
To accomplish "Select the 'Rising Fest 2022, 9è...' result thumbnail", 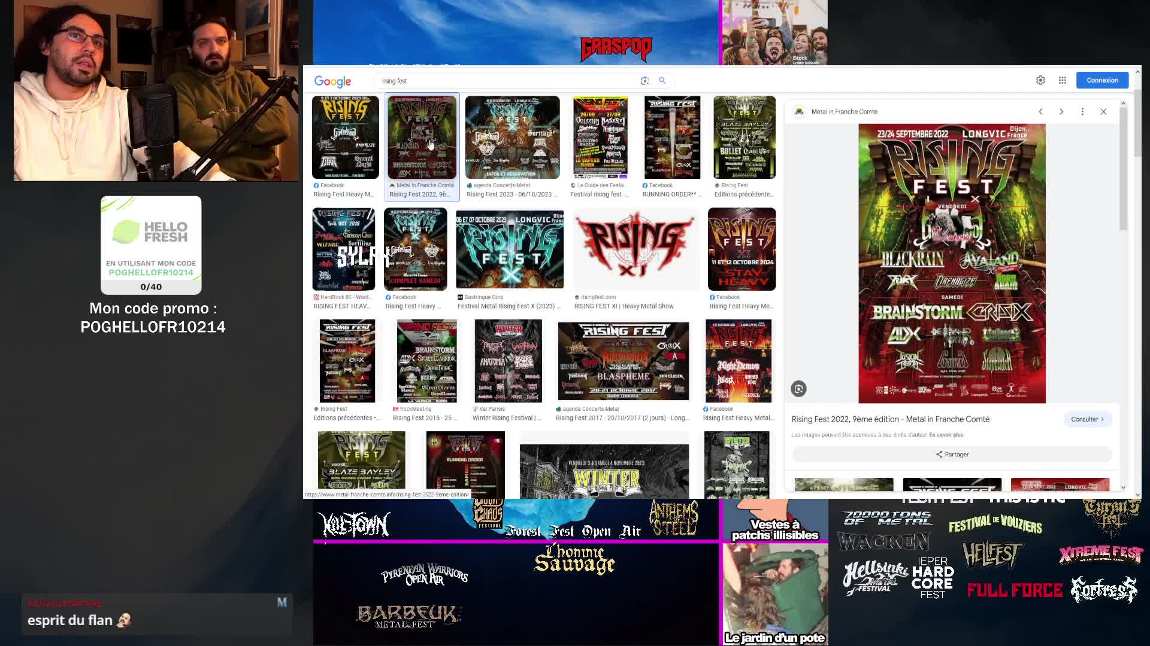I will (x=422, y=137).
